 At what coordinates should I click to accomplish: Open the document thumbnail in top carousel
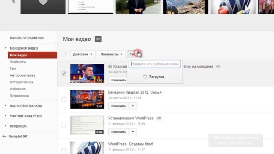tap(90, 7)
